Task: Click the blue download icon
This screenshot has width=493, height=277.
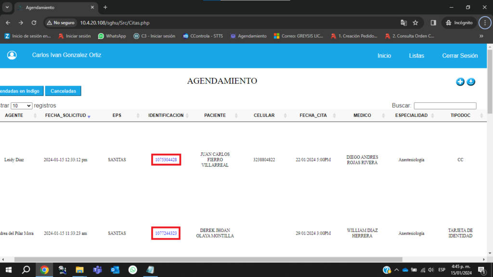Action: pos(471,82)
